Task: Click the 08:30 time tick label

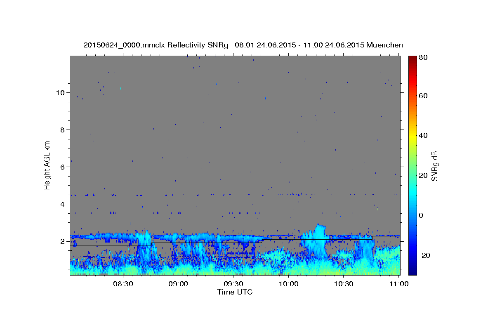Action: pos(123,284)
